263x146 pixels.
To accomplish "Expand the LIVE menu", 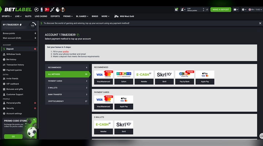I will coord(18,16).
